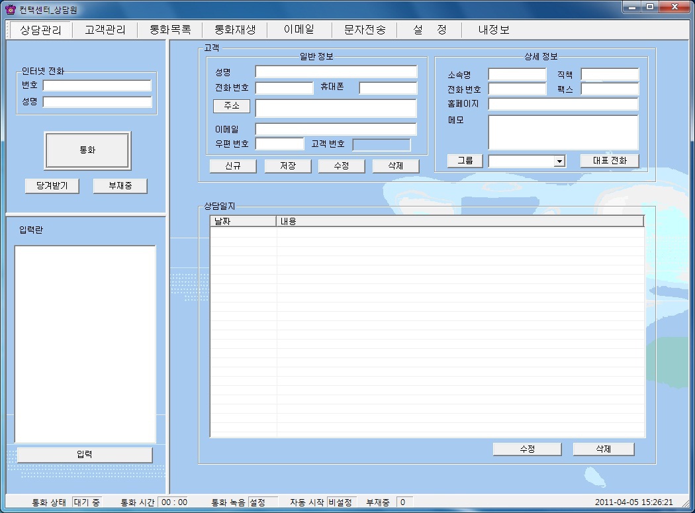Save customer with 저장 button
This screenshot has width=695, height=513.
coord(288,166)
